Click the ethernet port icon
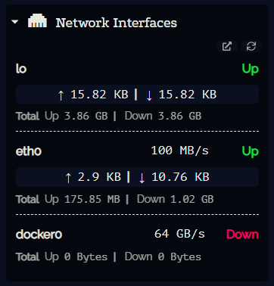The image size is (274, 286). pyautogui.click(x=37, y=21)
